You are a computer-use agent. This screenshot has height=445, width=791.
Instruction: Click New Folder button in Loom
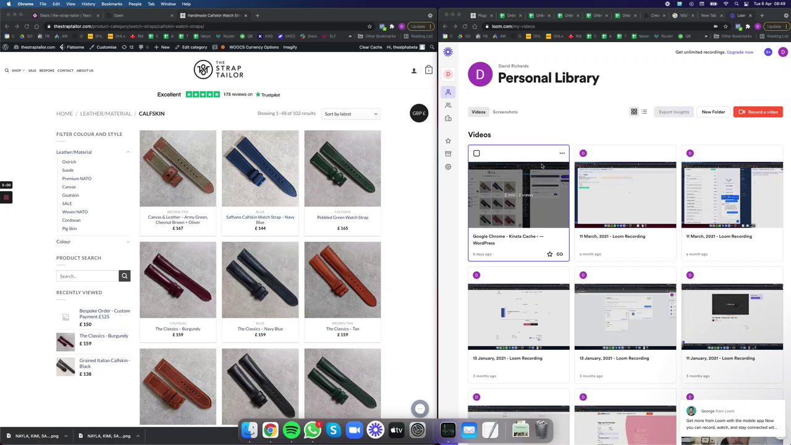click(713, 112)
